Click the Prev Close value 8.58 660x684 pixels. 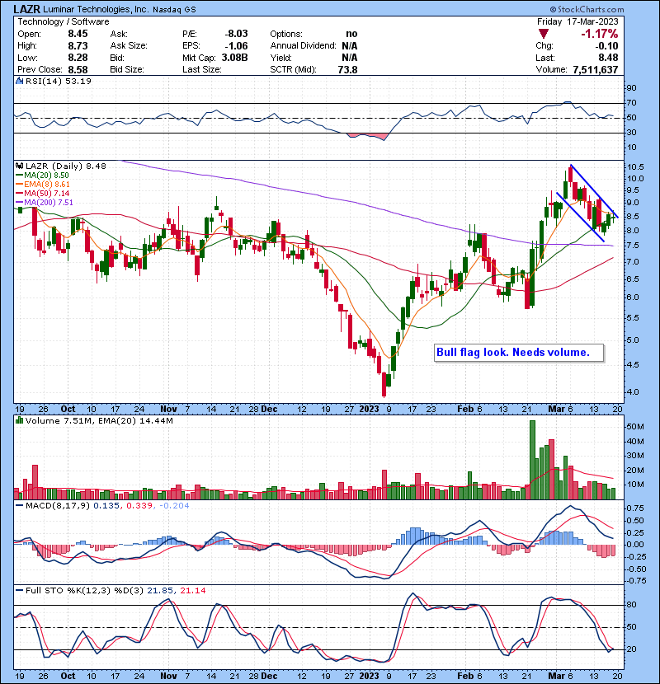(78, 70)
